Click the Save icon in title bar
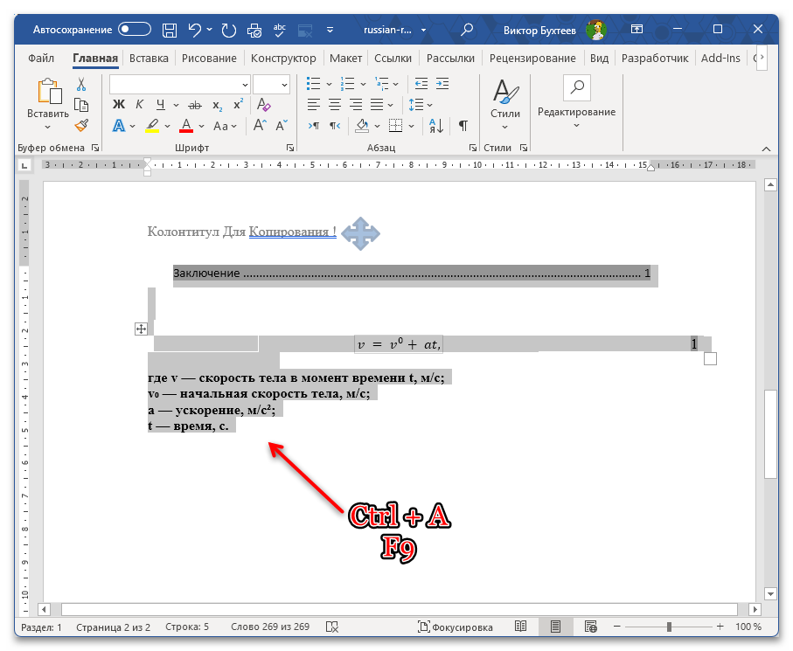The image size is (793, 651). click(170, 31)
